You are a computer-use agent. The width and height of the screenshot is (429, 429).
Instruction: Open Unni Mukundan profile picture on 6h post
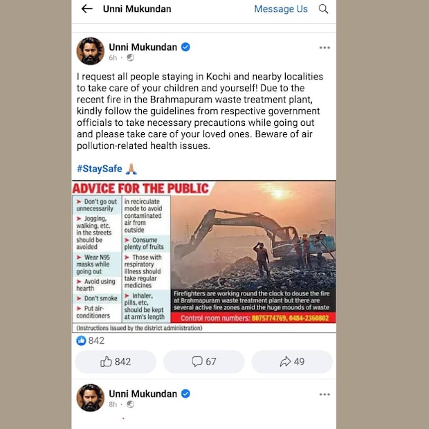pyautogui.click(x=90, y=51)
